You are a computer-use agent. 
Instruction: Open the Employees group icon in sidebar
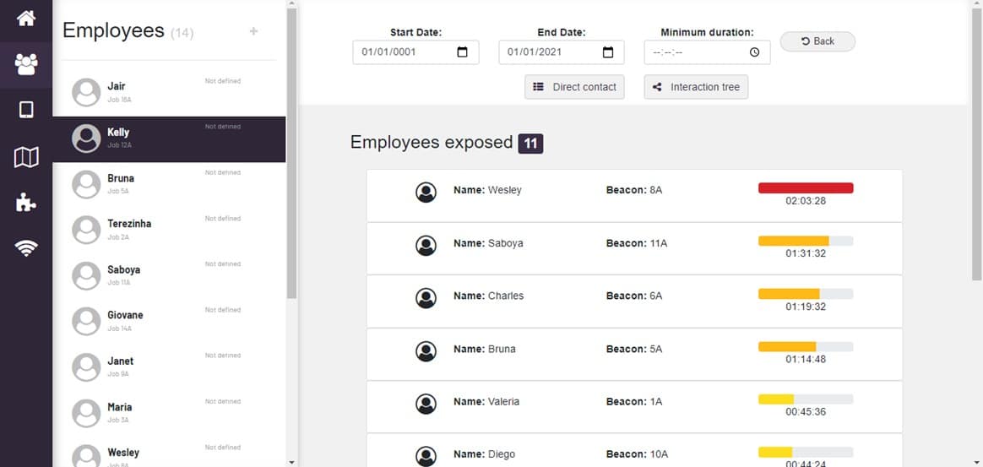[26, 64]
